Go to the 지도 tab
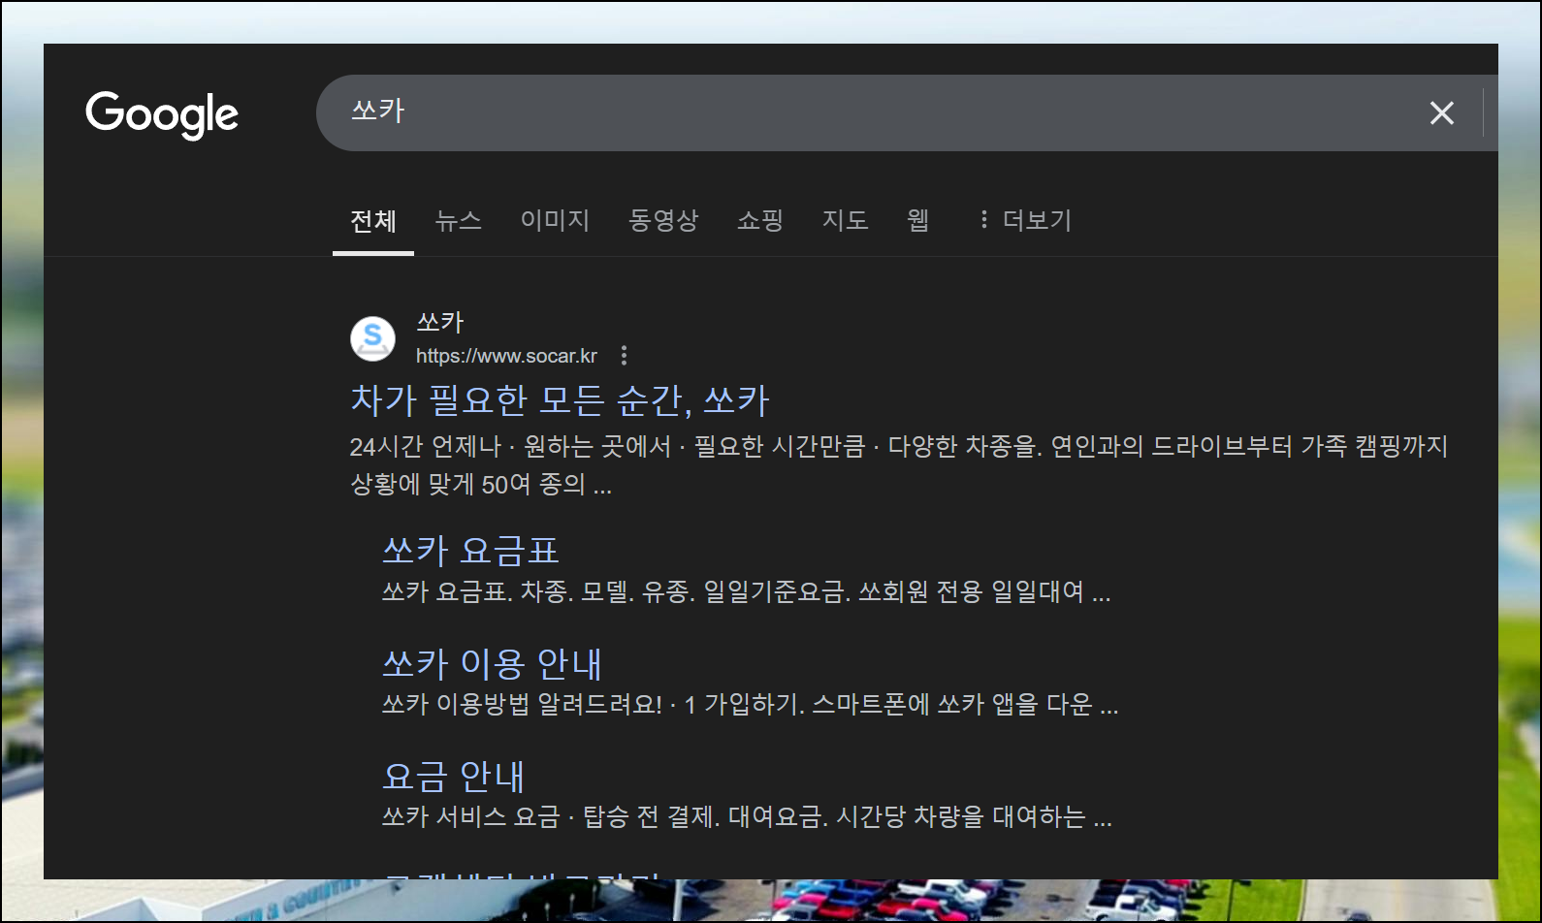Viewport: 1542px width, 923px height. pyautogui.click(x=846, y=221)
